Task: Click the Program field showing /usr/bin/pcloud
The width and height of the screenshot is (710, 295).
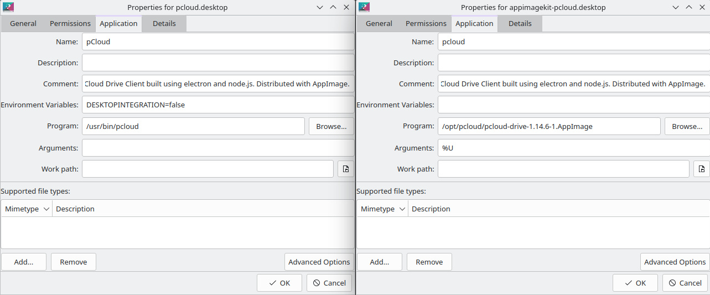Action: click(193, 126)
